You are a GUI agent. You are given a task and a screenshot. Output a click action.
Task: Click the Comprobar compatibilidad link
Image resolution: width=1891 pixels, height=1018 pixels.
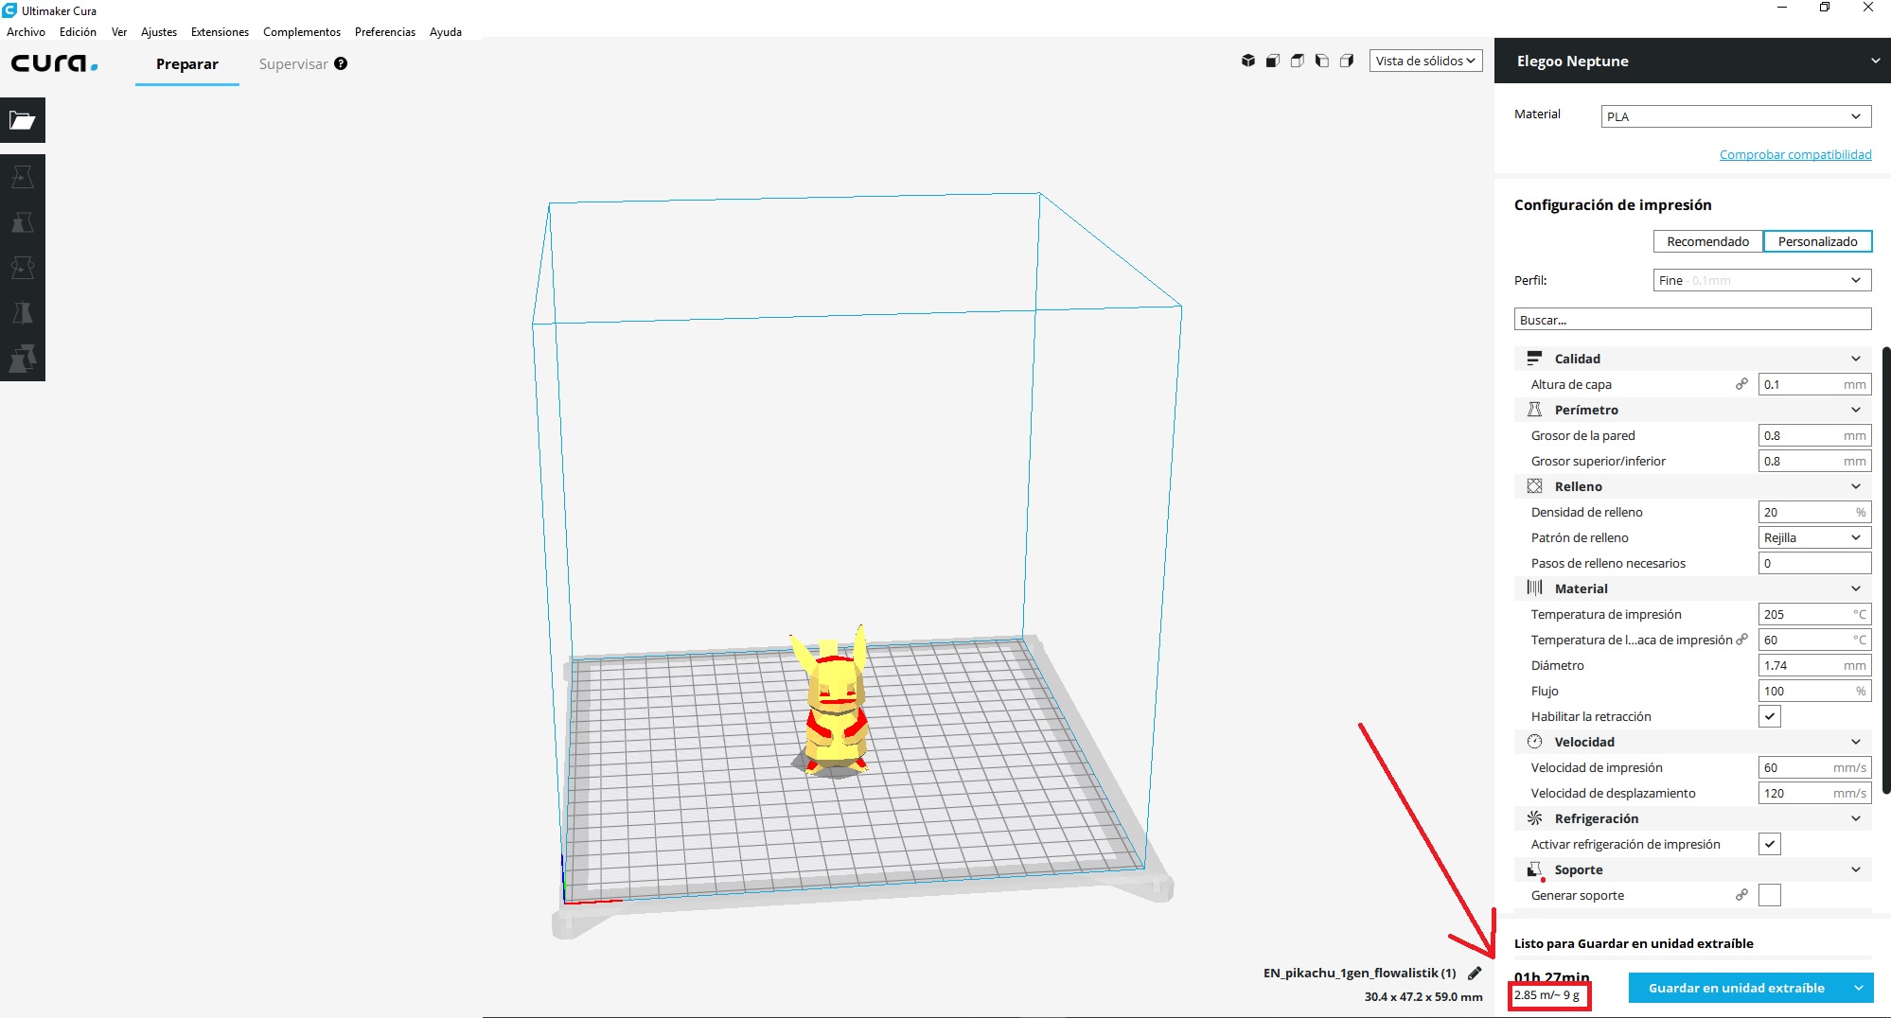(1794, 153)
